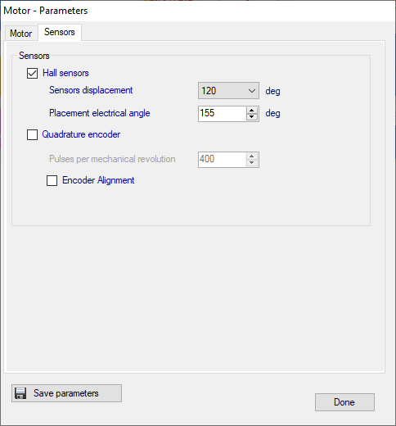The height and width of the screenshot is (426, 396).
Task: Click the deg unit beside Placement angle
Action: (272, 113)
